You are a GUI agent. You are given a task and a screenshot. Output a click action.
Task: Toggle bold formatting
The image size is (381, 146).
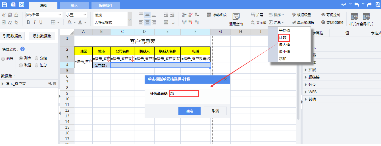point(28,22)
